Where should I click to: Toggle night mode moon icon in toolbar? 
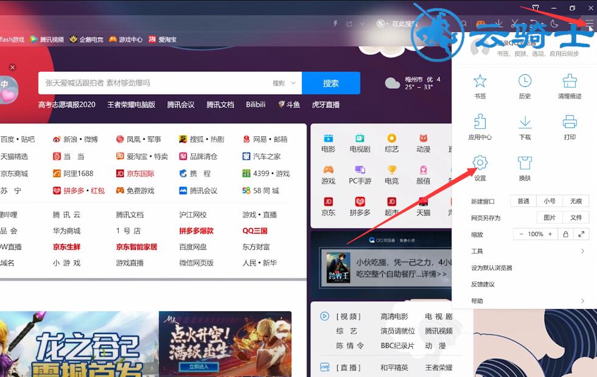[554, 24]
